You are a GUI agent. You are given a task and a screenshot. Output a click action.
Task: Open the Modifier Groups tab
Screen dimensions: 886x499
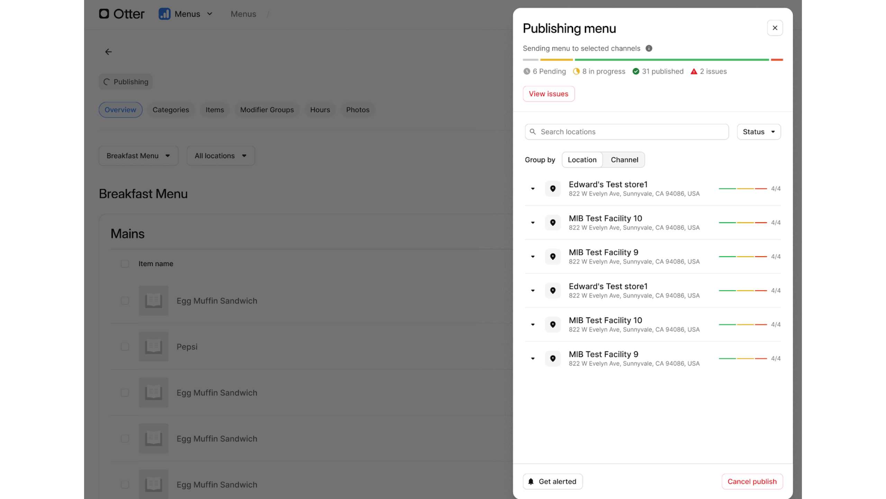click(267, 110)
